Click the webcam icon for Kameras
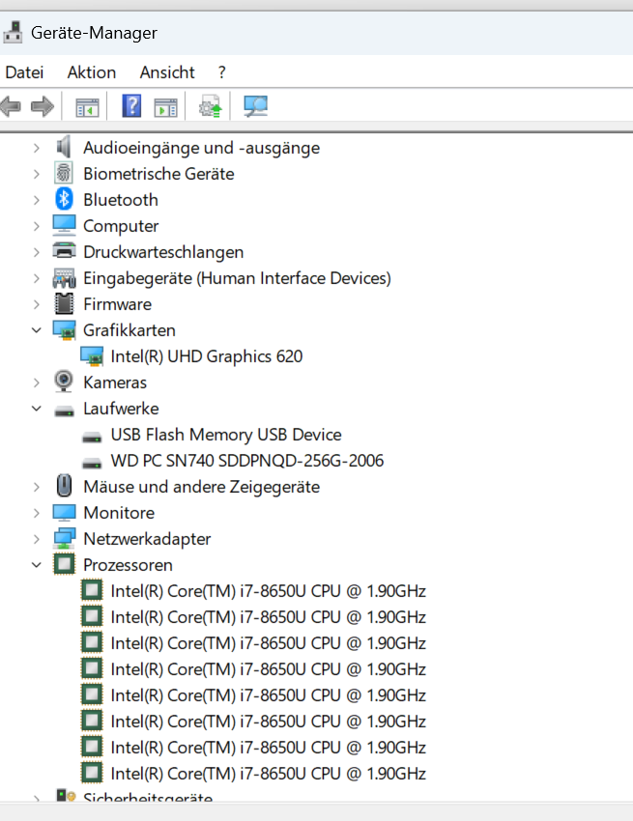The width and height of the screenshot is (633, 821). (x=64, y=382)
